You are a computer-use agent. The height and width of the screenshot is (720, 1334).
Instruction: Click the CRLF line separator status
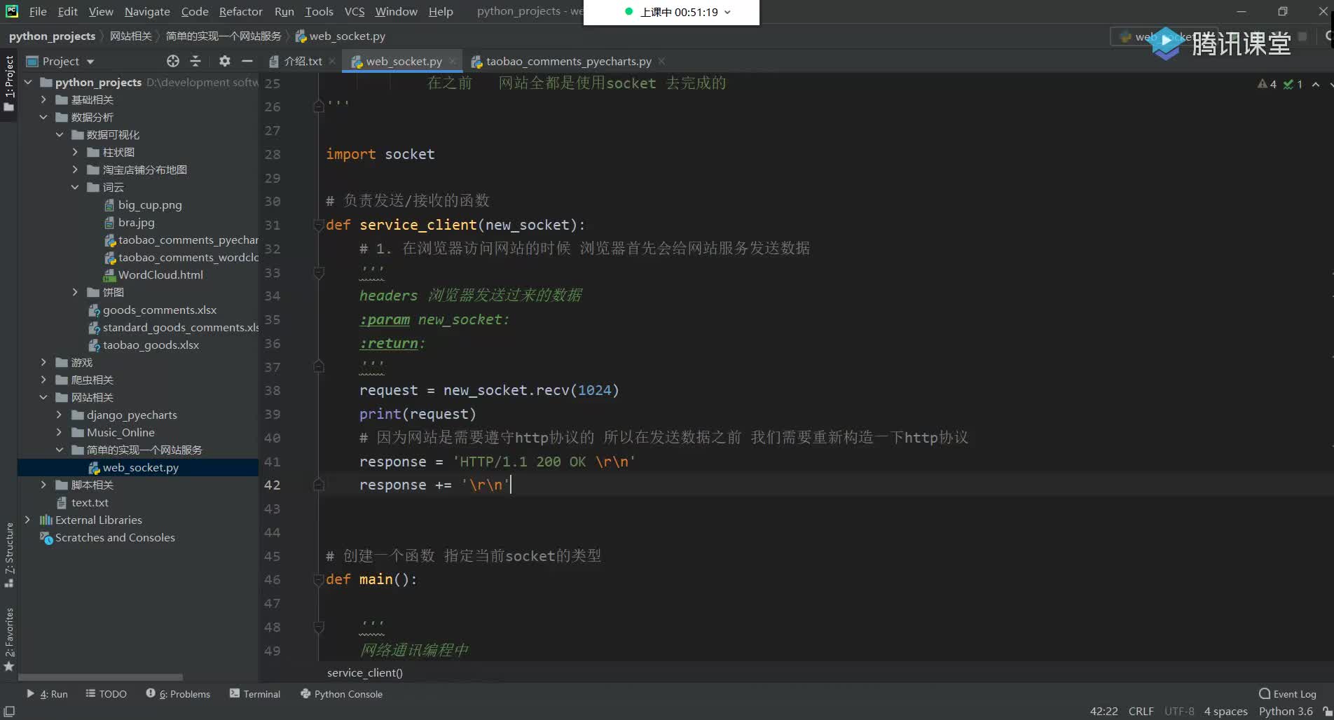(x=1141, y=711)
